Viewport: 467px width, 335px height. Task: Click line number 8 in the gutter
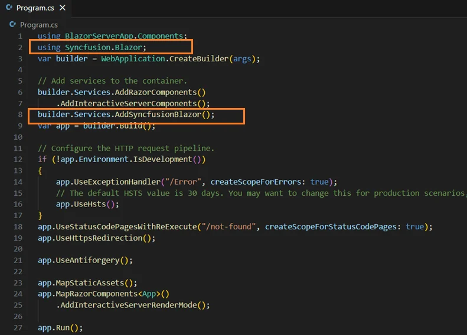[x=20, y=114]
